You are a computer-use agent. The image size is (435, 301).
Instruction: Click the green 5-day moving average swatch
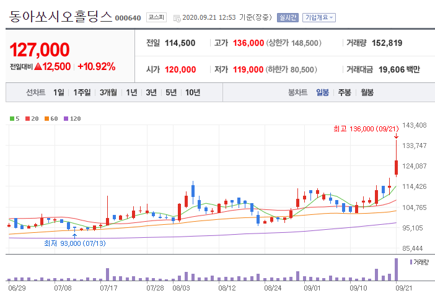(12, 119)
